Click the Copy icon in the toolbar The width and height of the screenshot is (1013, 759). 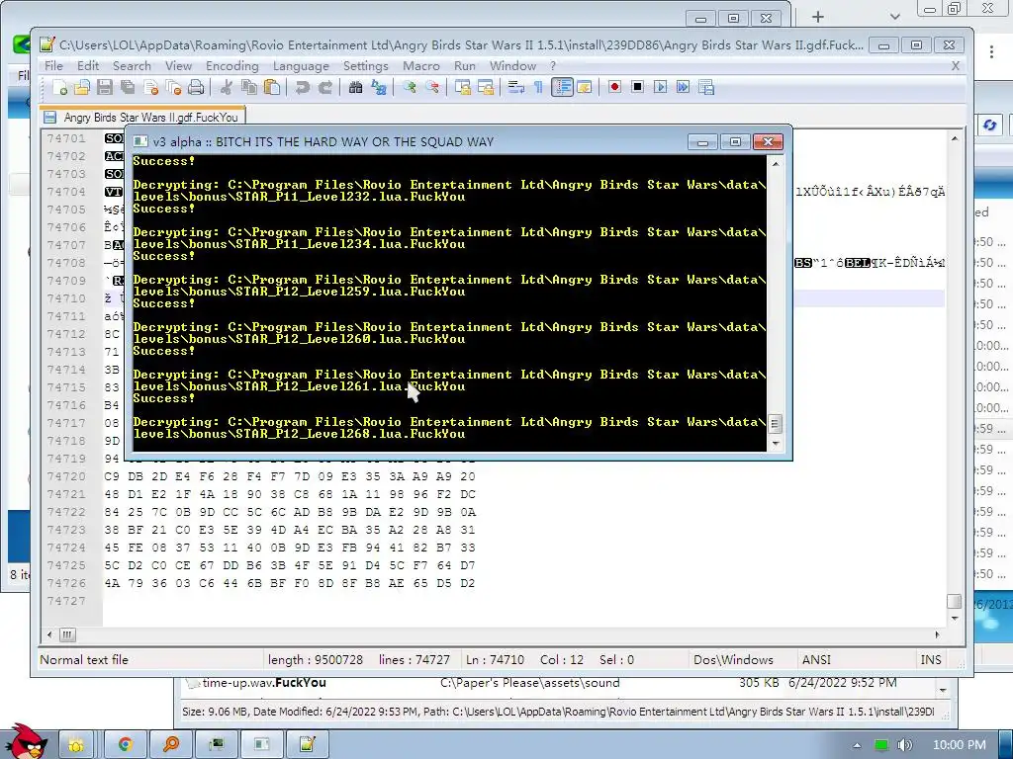click(248, 87)
